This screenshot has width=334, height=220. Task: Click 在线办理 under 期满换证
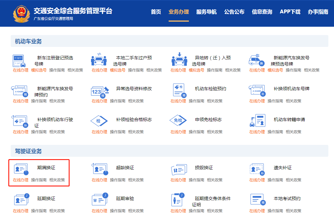coord(21,180)
